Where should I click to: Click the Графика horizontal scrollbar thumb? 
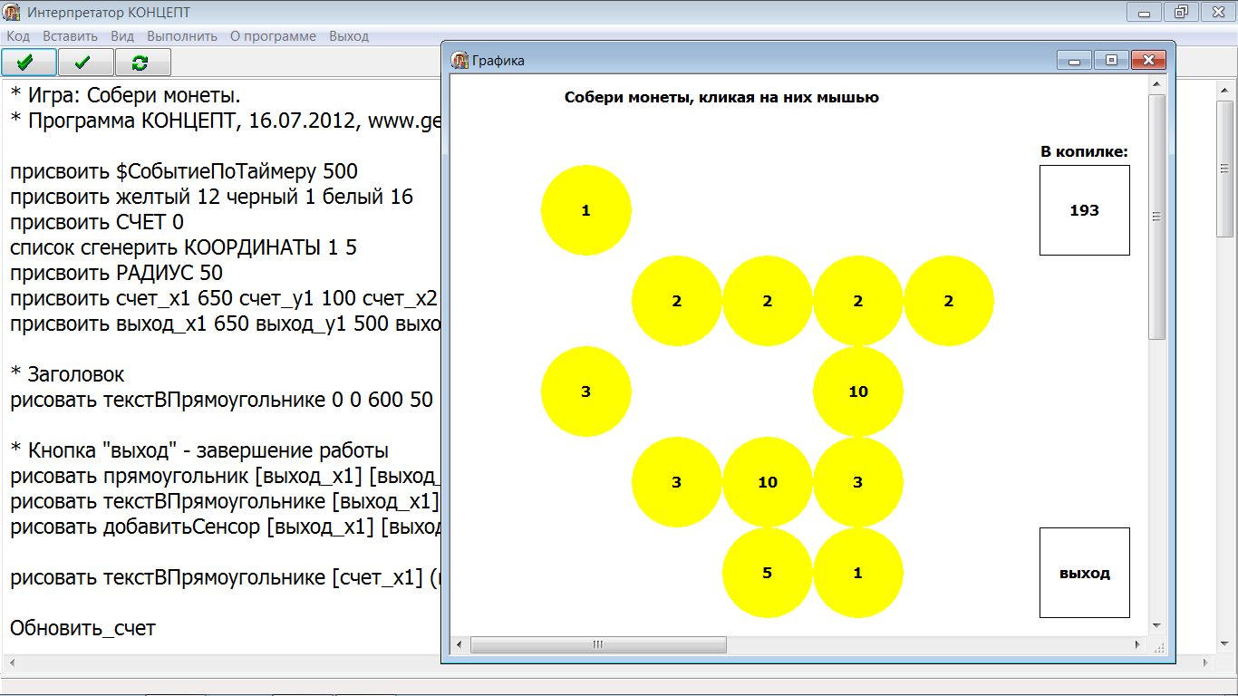pos(598,644)
